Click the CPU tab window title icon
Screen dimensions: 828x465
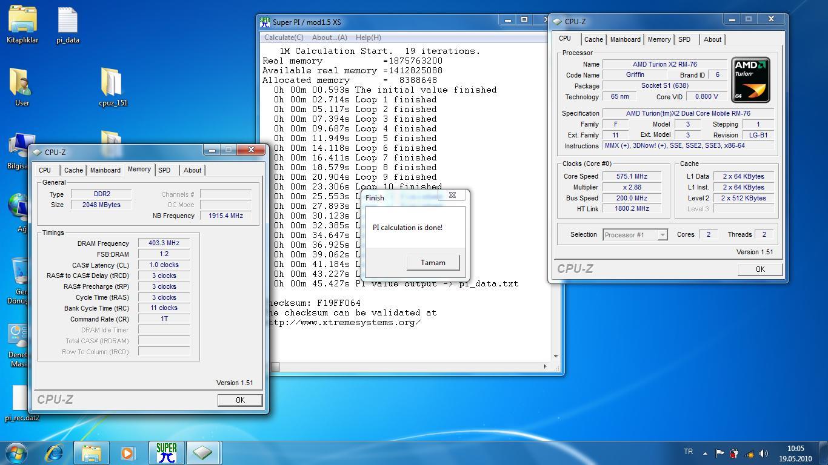tap(557, 21)
